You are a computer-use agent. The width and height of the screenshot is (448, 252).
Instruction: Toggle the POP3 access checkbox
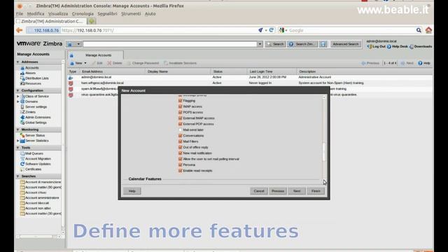coord(181,112)
